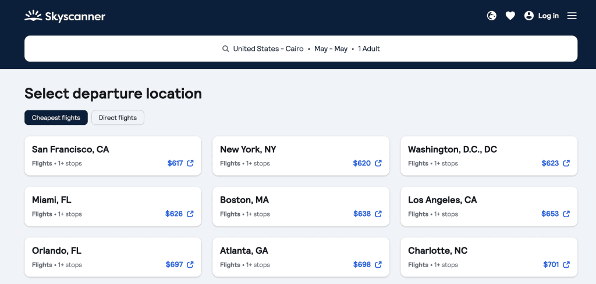This screenshot has height=284, width=596.
Task: Open the hamburger menu
Action: [572, 16]
